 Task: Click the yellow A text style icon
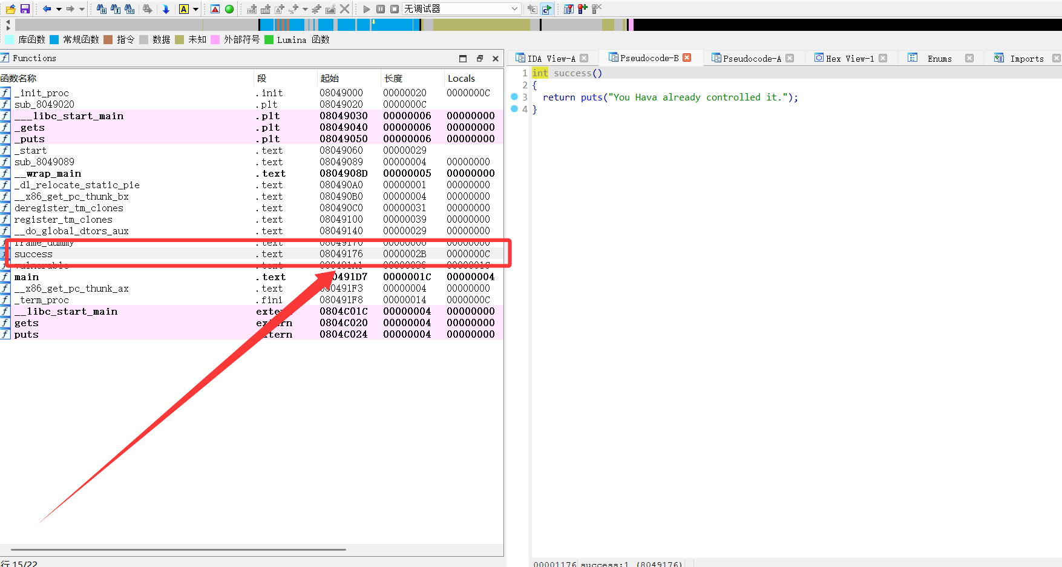(184, 9)
